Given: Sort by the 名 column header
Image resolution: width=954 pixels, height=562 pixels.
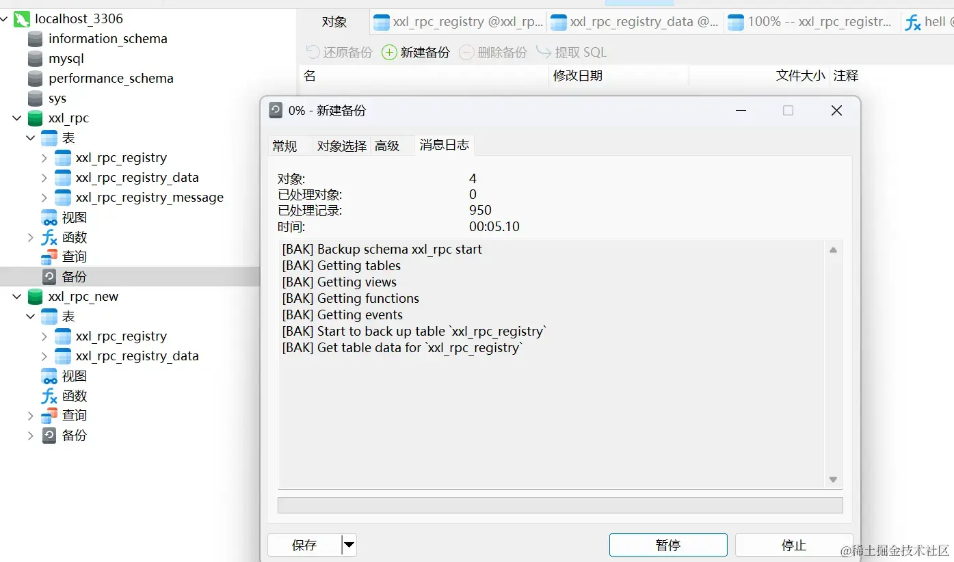Looking at the screenshot, I should point(425,76).
